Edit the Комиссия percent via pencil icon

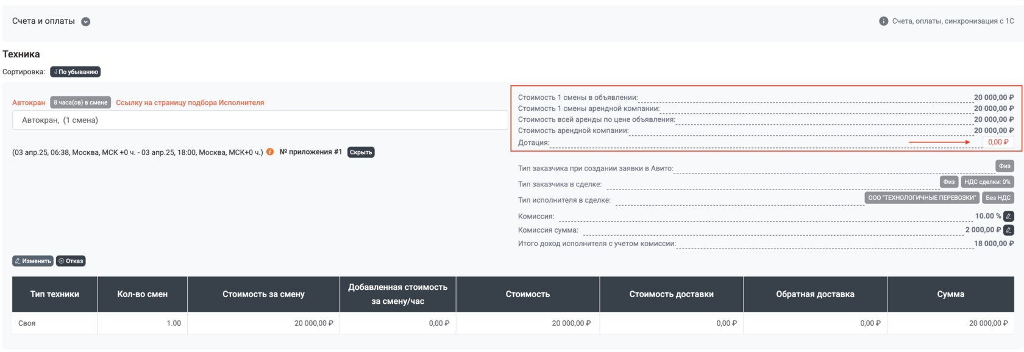(x=1009, y=216)
